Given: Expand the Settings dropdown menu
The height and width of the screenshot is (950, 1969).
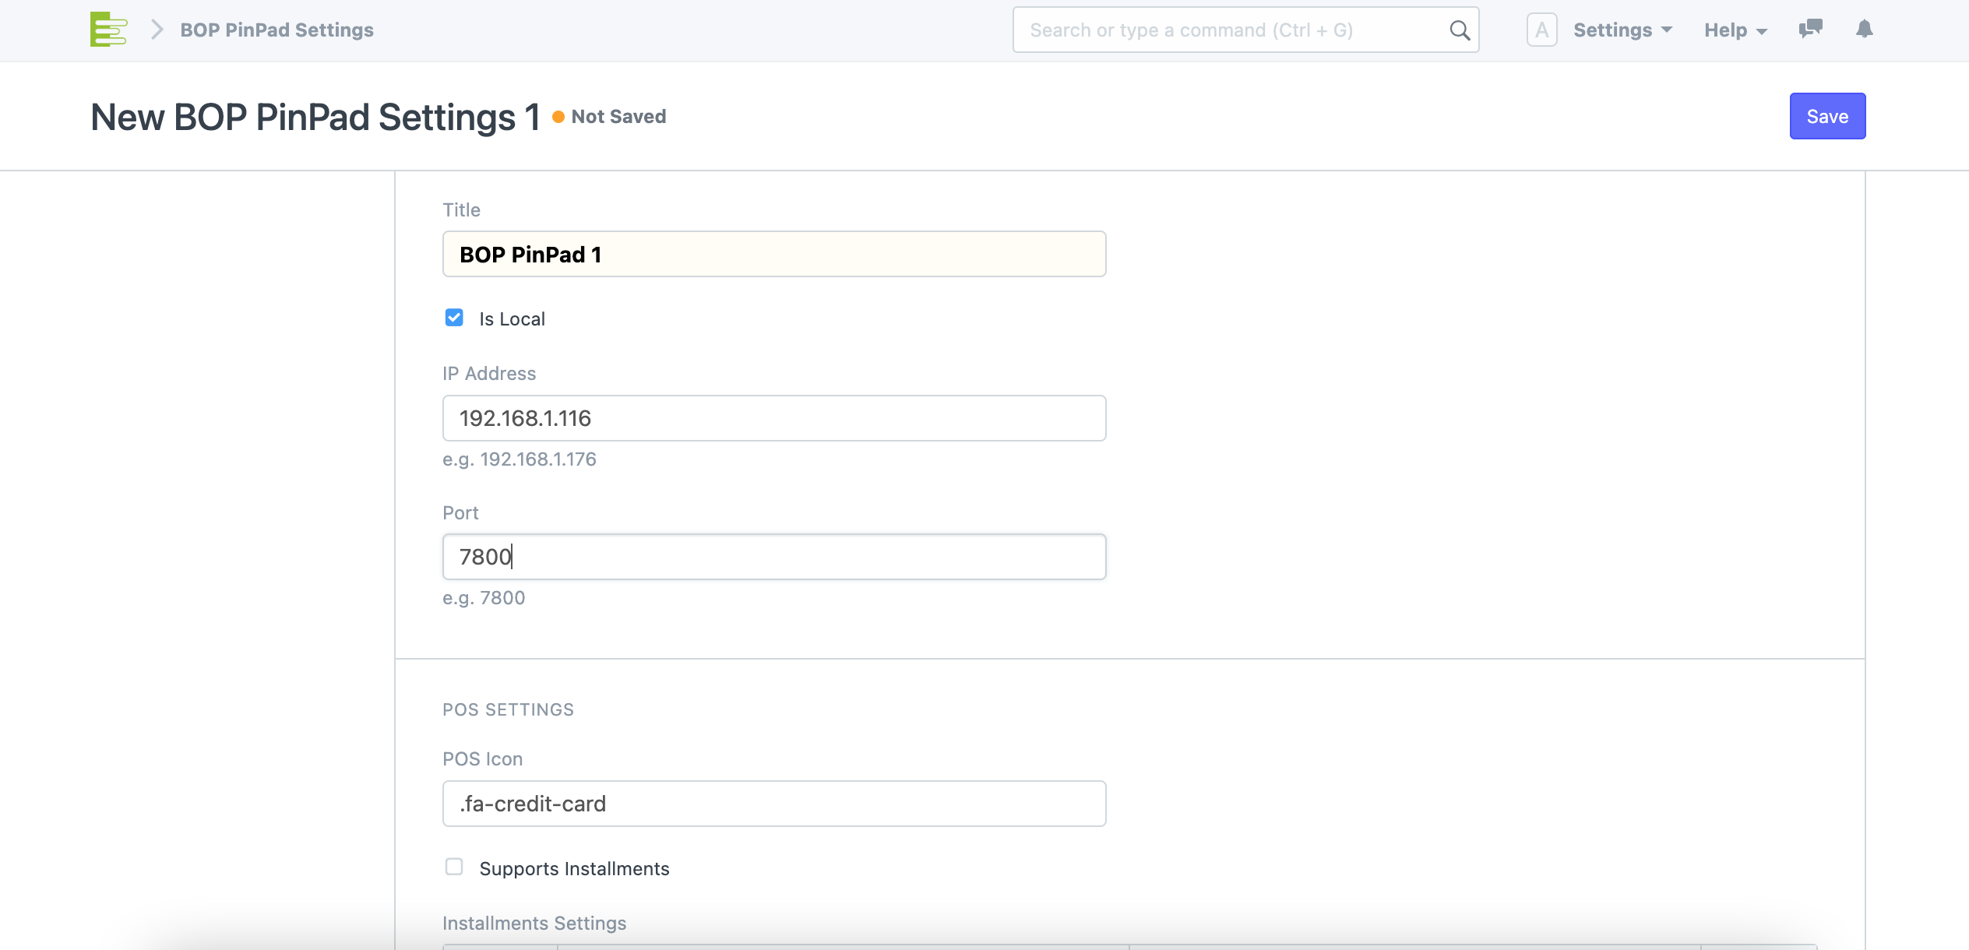Looking at the screenshot, I should click(x=1622, y=30).
